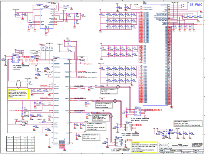
Task: Click the 'Product Development' title block text
Action: point(180,146)
